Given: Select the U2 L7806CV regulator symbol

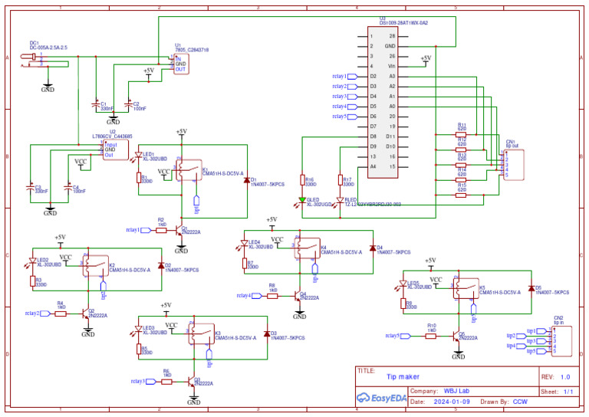Looking at the screenshot, I should (116, 149).
